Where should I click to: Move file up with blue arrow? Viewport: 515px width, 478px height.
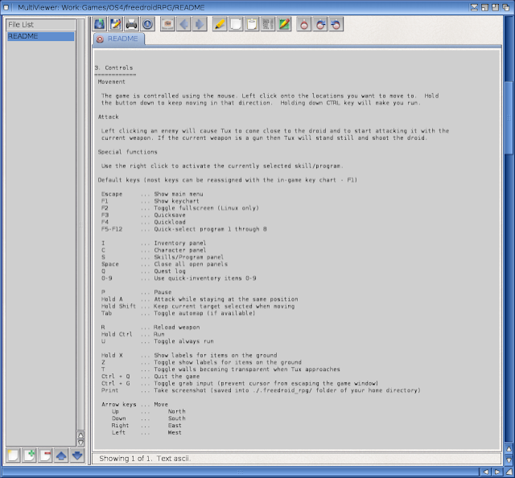(x=61, y=455)
